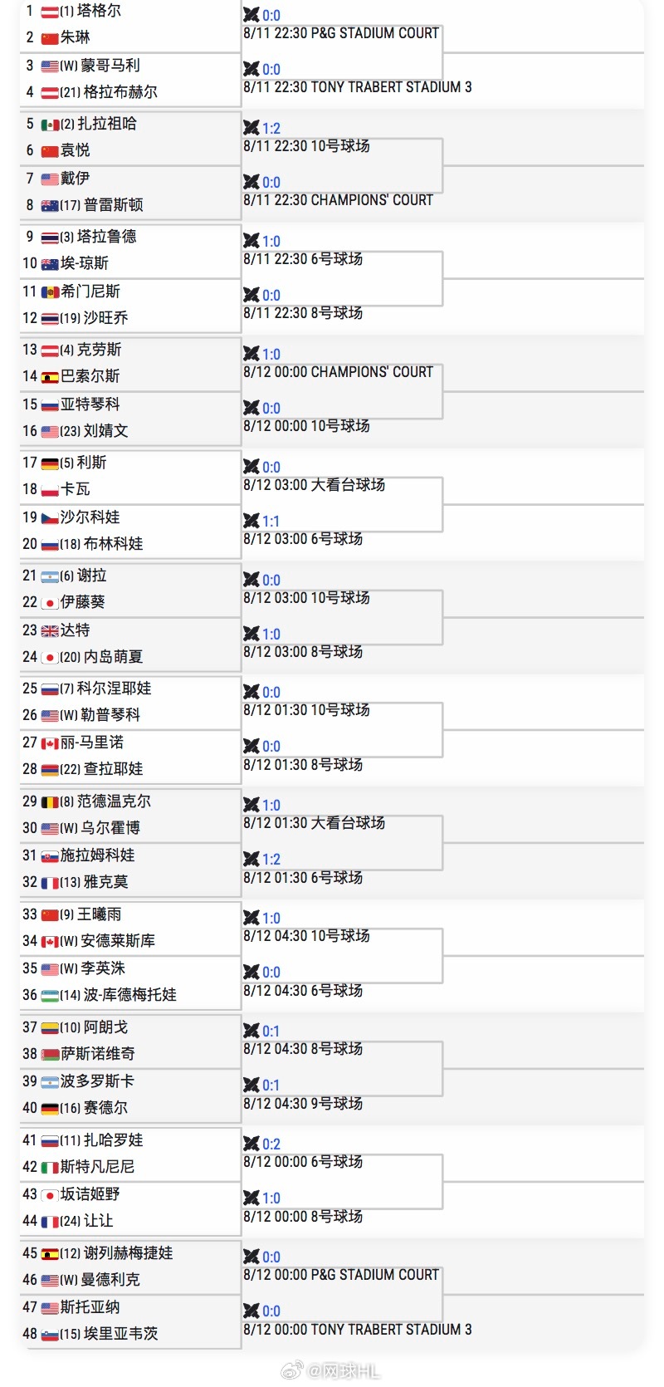This screenshot has height=1387, width=664.
Task: Click the @网球HL Weibo watermark
Action: (332, 1370)
